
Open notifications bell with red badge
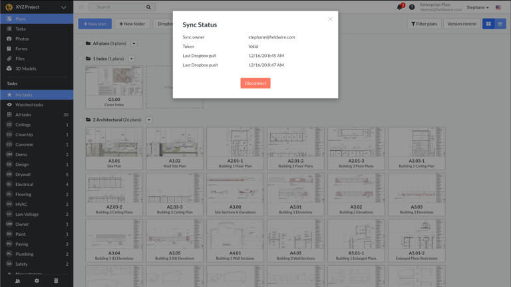[400, 7]
